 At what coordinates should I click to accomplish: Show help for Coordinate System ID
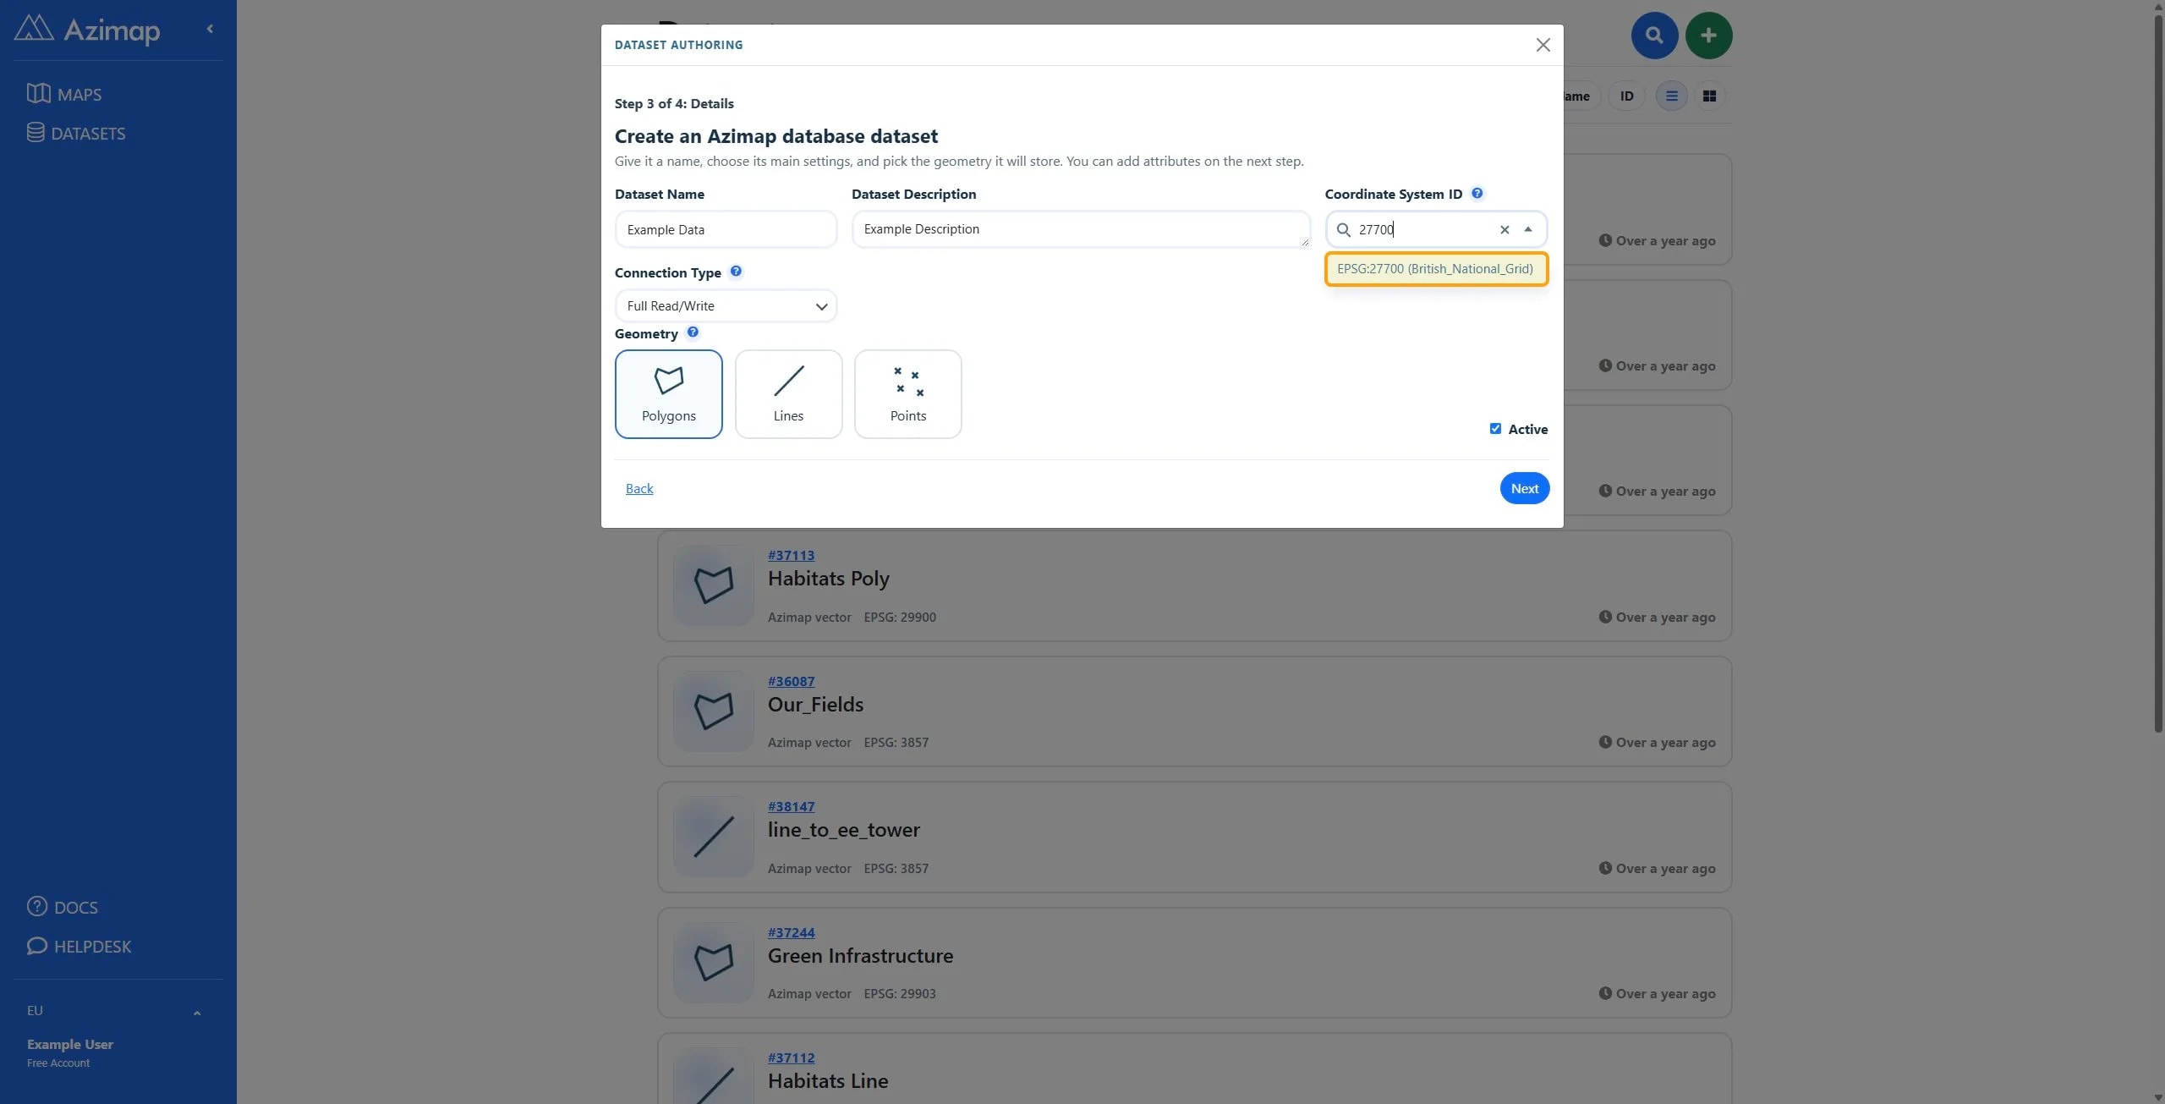click(1477, 193)
